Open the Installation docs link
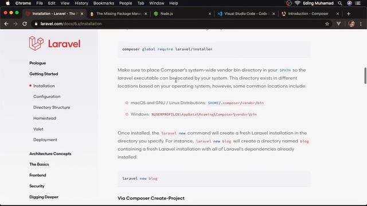 tap(44, 86)
